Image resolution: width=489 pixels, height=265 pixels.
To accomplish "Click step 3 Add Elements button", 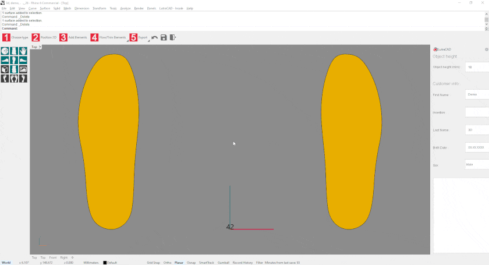I will 73,37.
